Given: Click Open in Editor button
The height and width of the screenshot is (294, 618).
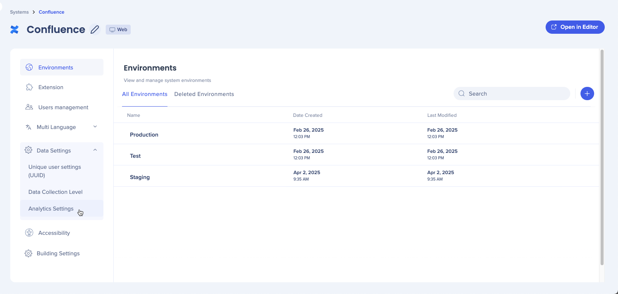Looking at the screenshot, I should click(x=575, y=27).
